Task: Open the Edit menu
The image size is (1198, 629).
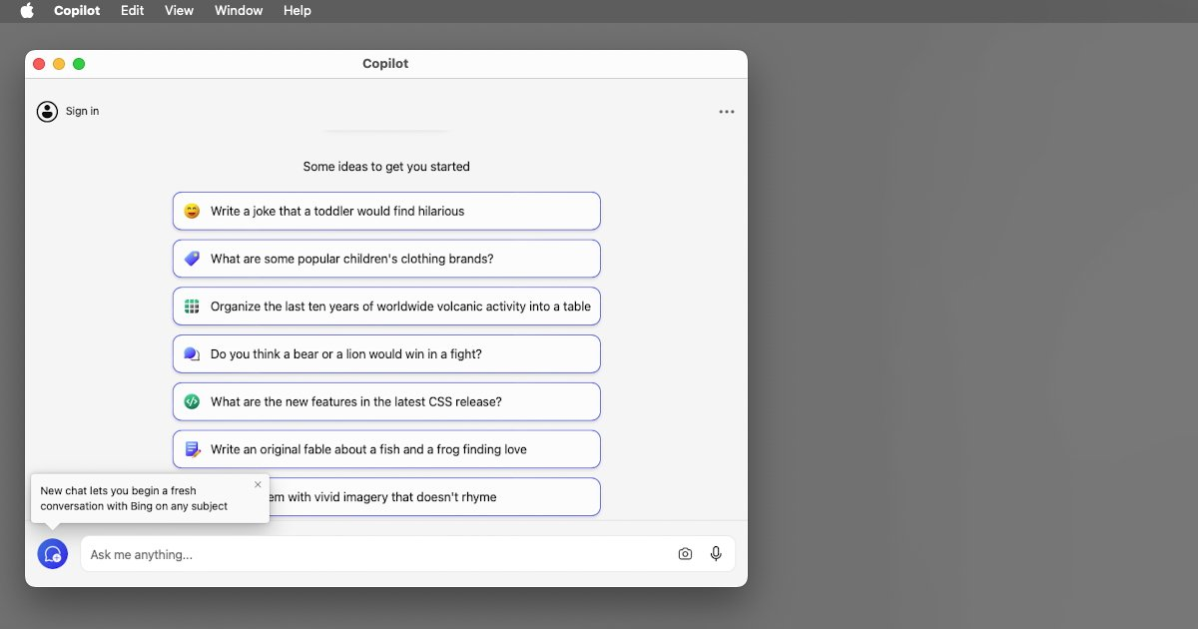Action: tap(132, 10)
